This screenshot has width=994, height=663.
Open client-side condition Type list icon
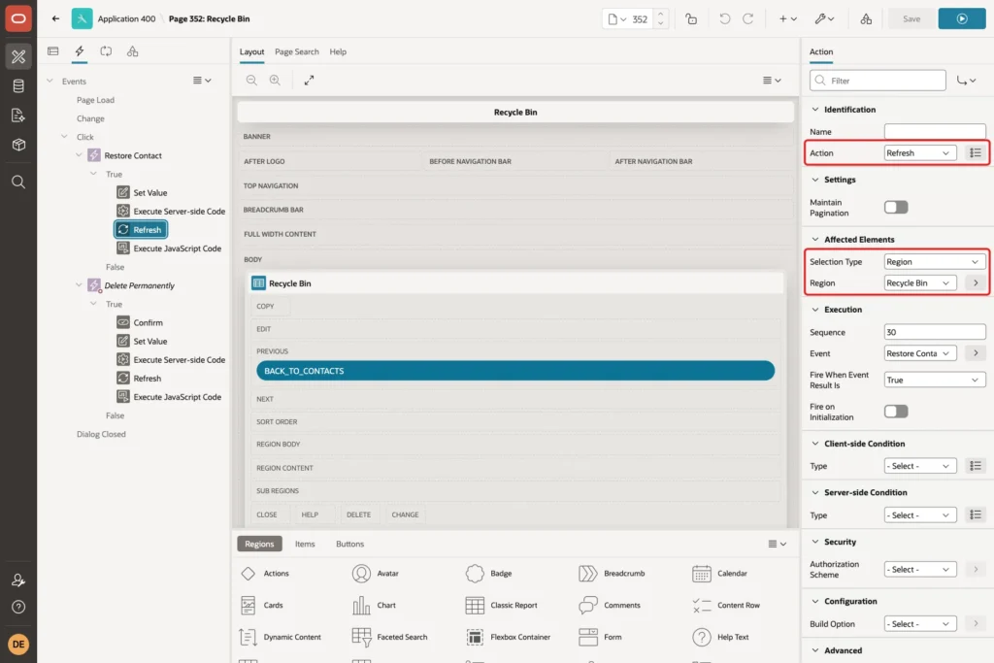click(x=975, y=466)
